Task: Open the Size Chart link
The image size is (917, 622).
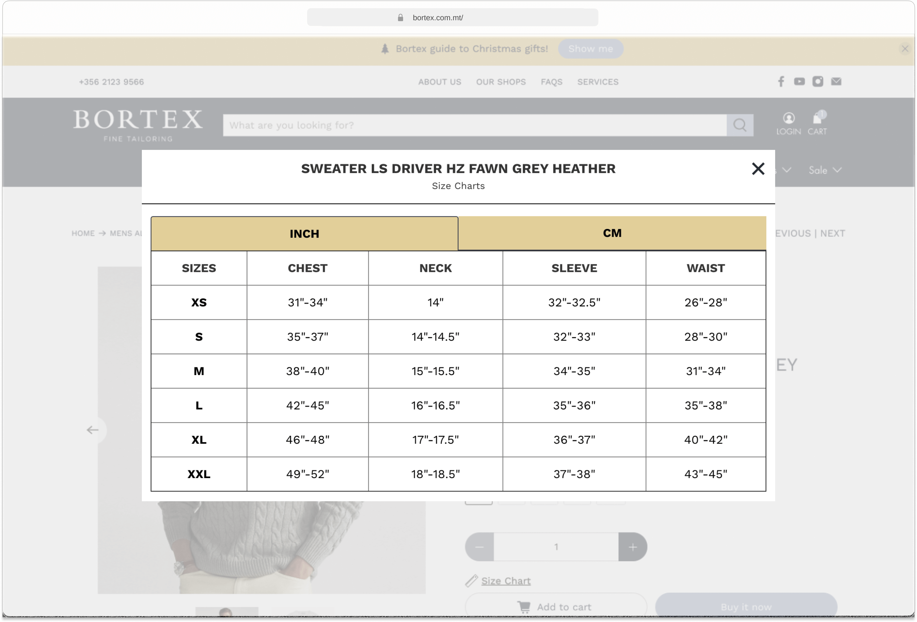Action: click(x=506, y=581)
